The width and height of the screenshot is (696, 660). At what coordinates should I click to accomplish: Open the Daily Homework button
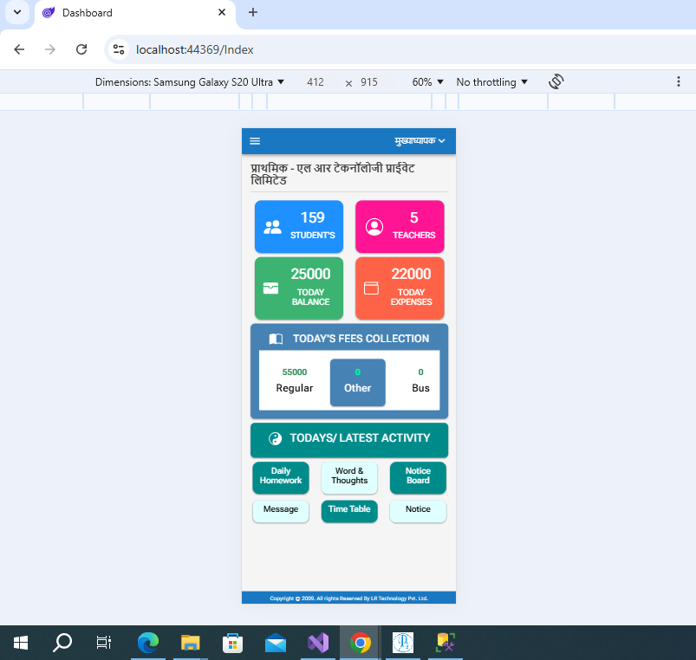pyautogui.click(x=281, y=476)
